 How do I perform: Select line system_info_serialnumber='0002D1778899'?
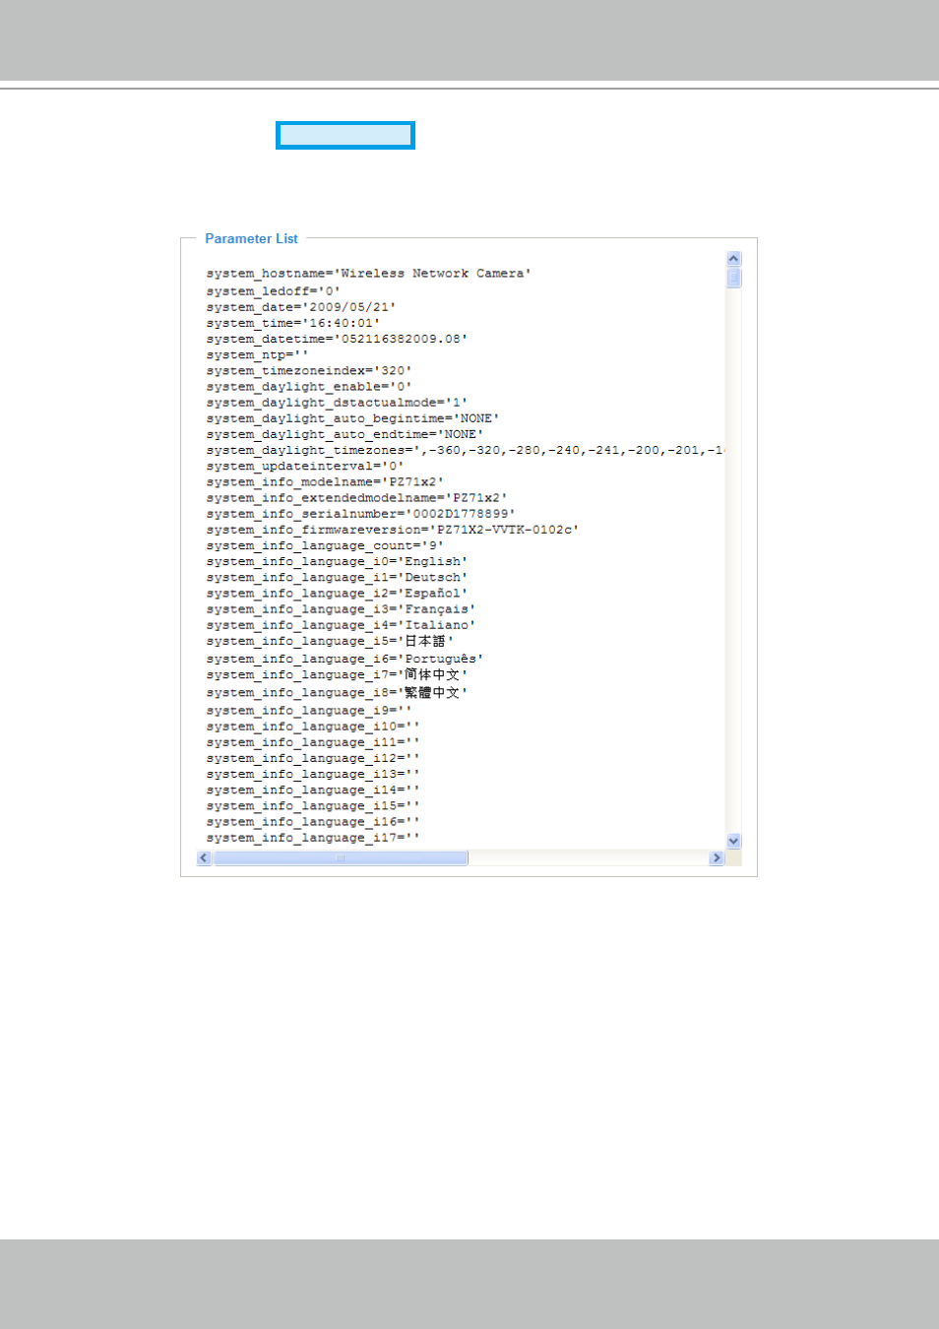(360, 514)
